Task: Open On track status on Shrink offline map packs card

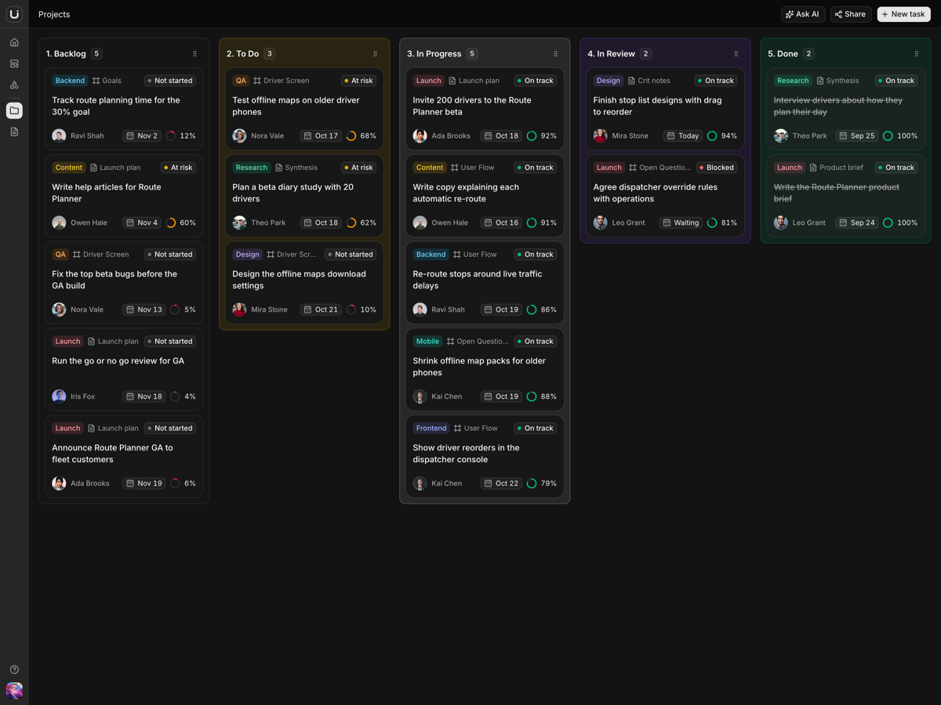Action: [x=536, y=342]
